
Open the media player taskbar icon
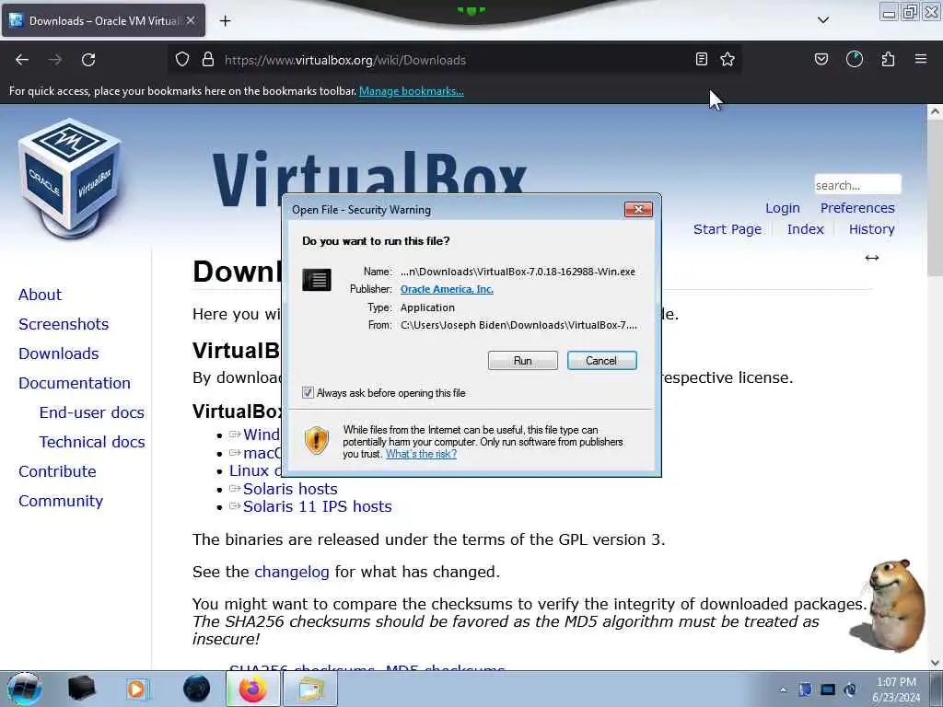(136, 689)
